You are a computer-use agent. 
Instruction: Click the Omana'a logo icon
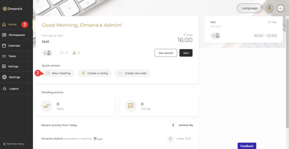pos(5,9)
